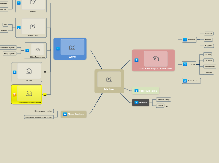Select the Fire and Safety subtopic
Viewport: 219px width, 163px height.
163,100
